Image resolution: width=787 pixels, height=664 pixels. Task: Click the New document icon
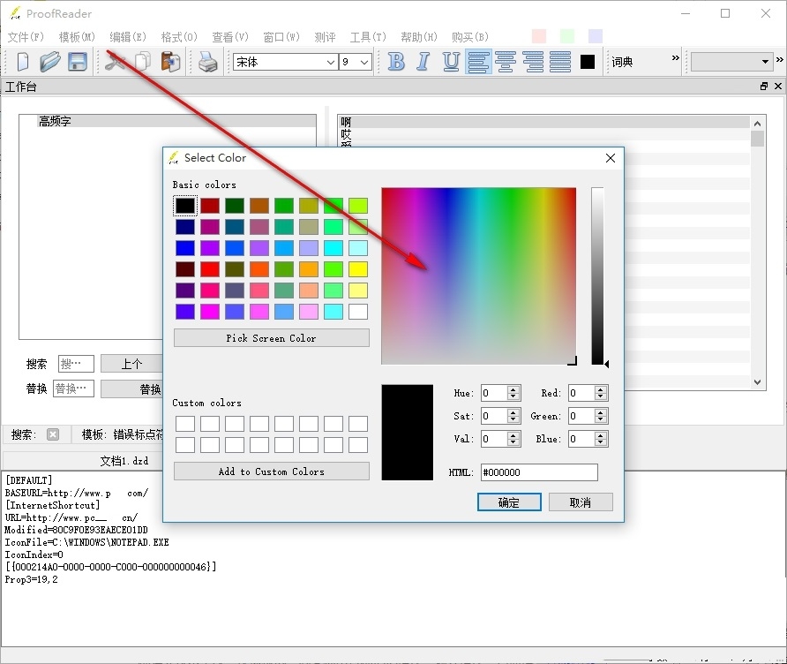[23, 62]
